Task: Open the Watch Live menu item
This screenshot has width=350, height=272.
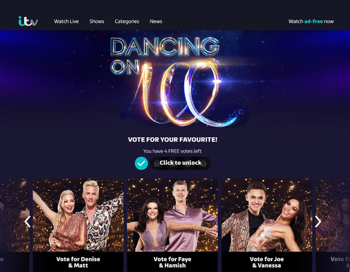Action: 66,21
